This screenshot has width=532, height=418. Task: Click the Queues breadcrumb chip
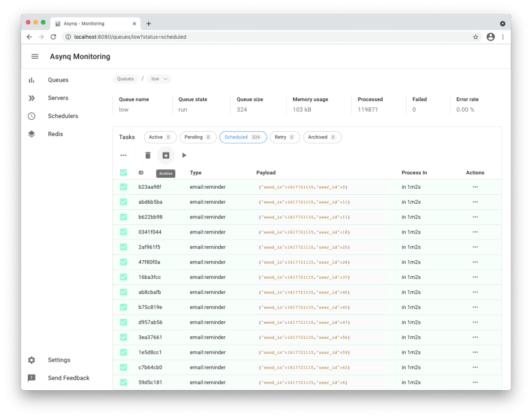pyautogui.click(x=125, y=79)
